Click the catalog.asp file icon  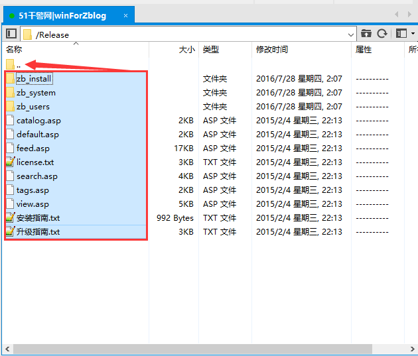point(10,120)
